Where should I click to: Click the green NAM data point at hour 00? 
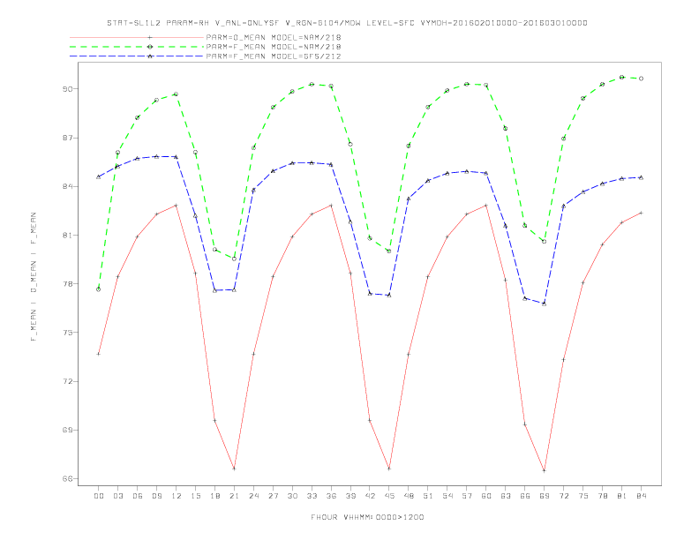tap(99, 289)
